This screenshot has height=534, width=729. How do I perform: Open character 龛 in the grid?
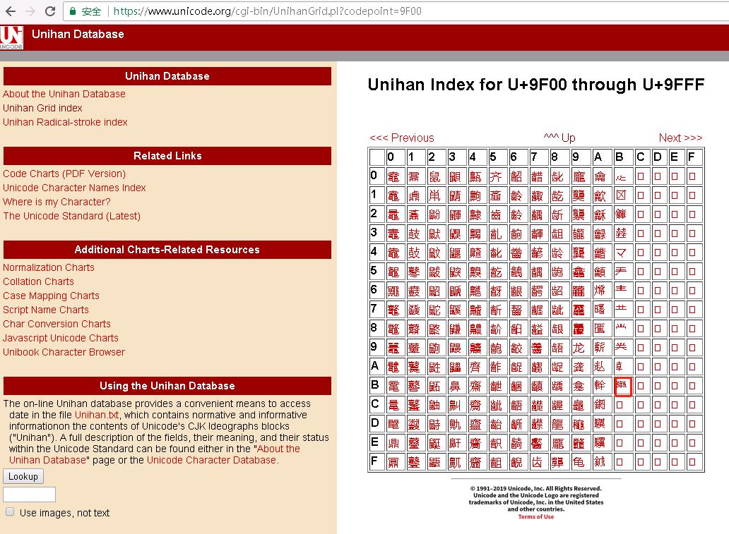tap(579, 386)
